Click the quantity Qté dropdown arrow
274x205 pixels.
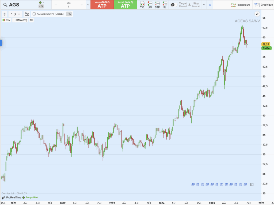88,5
